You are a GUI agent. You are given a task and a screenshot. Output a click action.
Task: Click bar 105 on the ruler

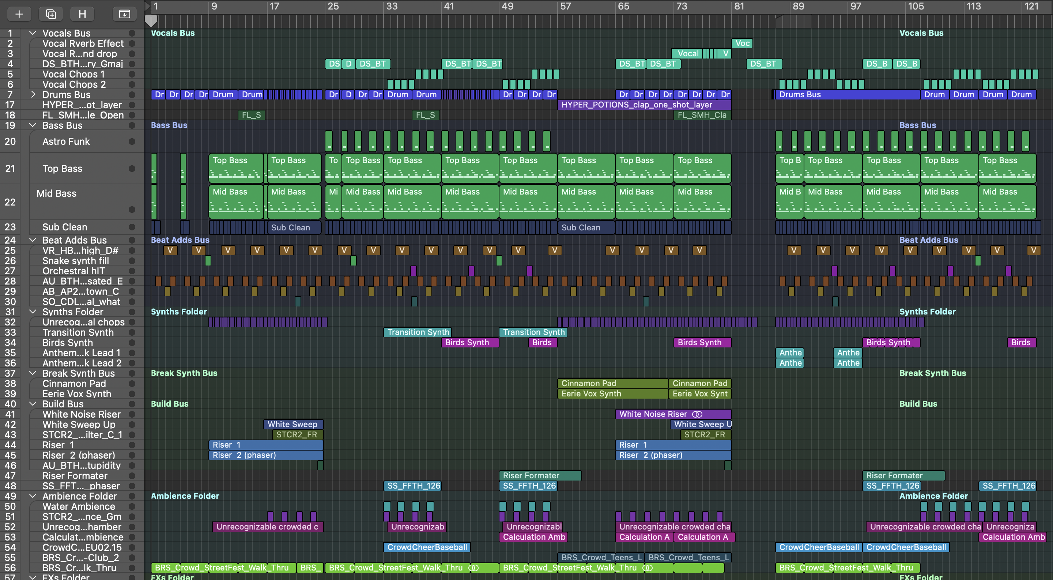(916, 6)
